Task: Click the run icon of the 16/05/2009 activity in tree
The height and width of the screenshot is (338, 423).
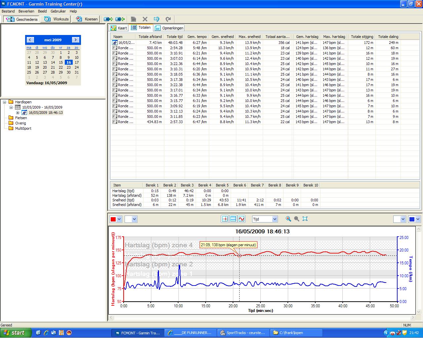Action: (x=24, y=113)
